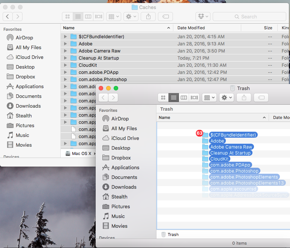Screen dimensions: 290x248
Task: Open AirDrop in Trash window sidebar
Action: pyautogui.click(x=116, y=119)
